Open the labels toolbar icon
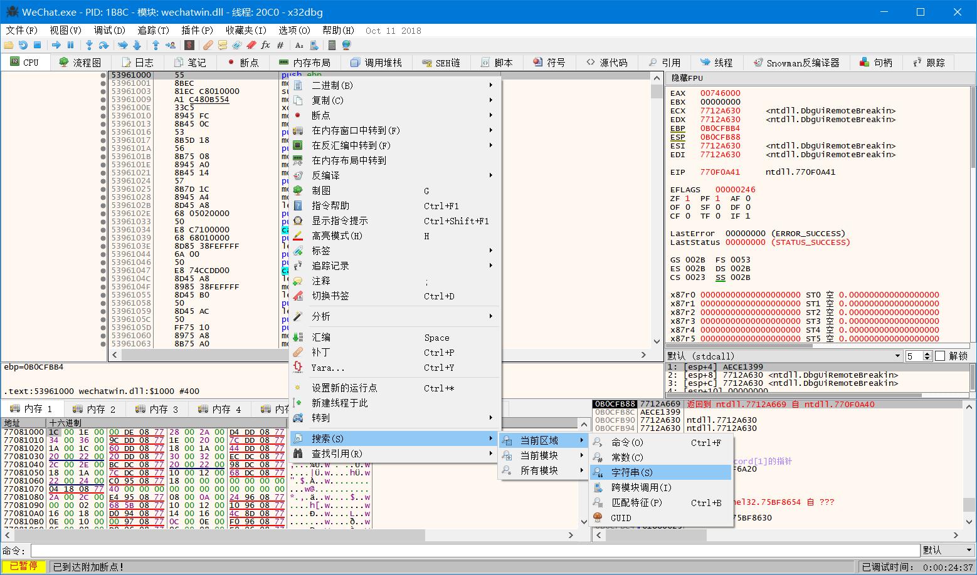 click(236, 45)
